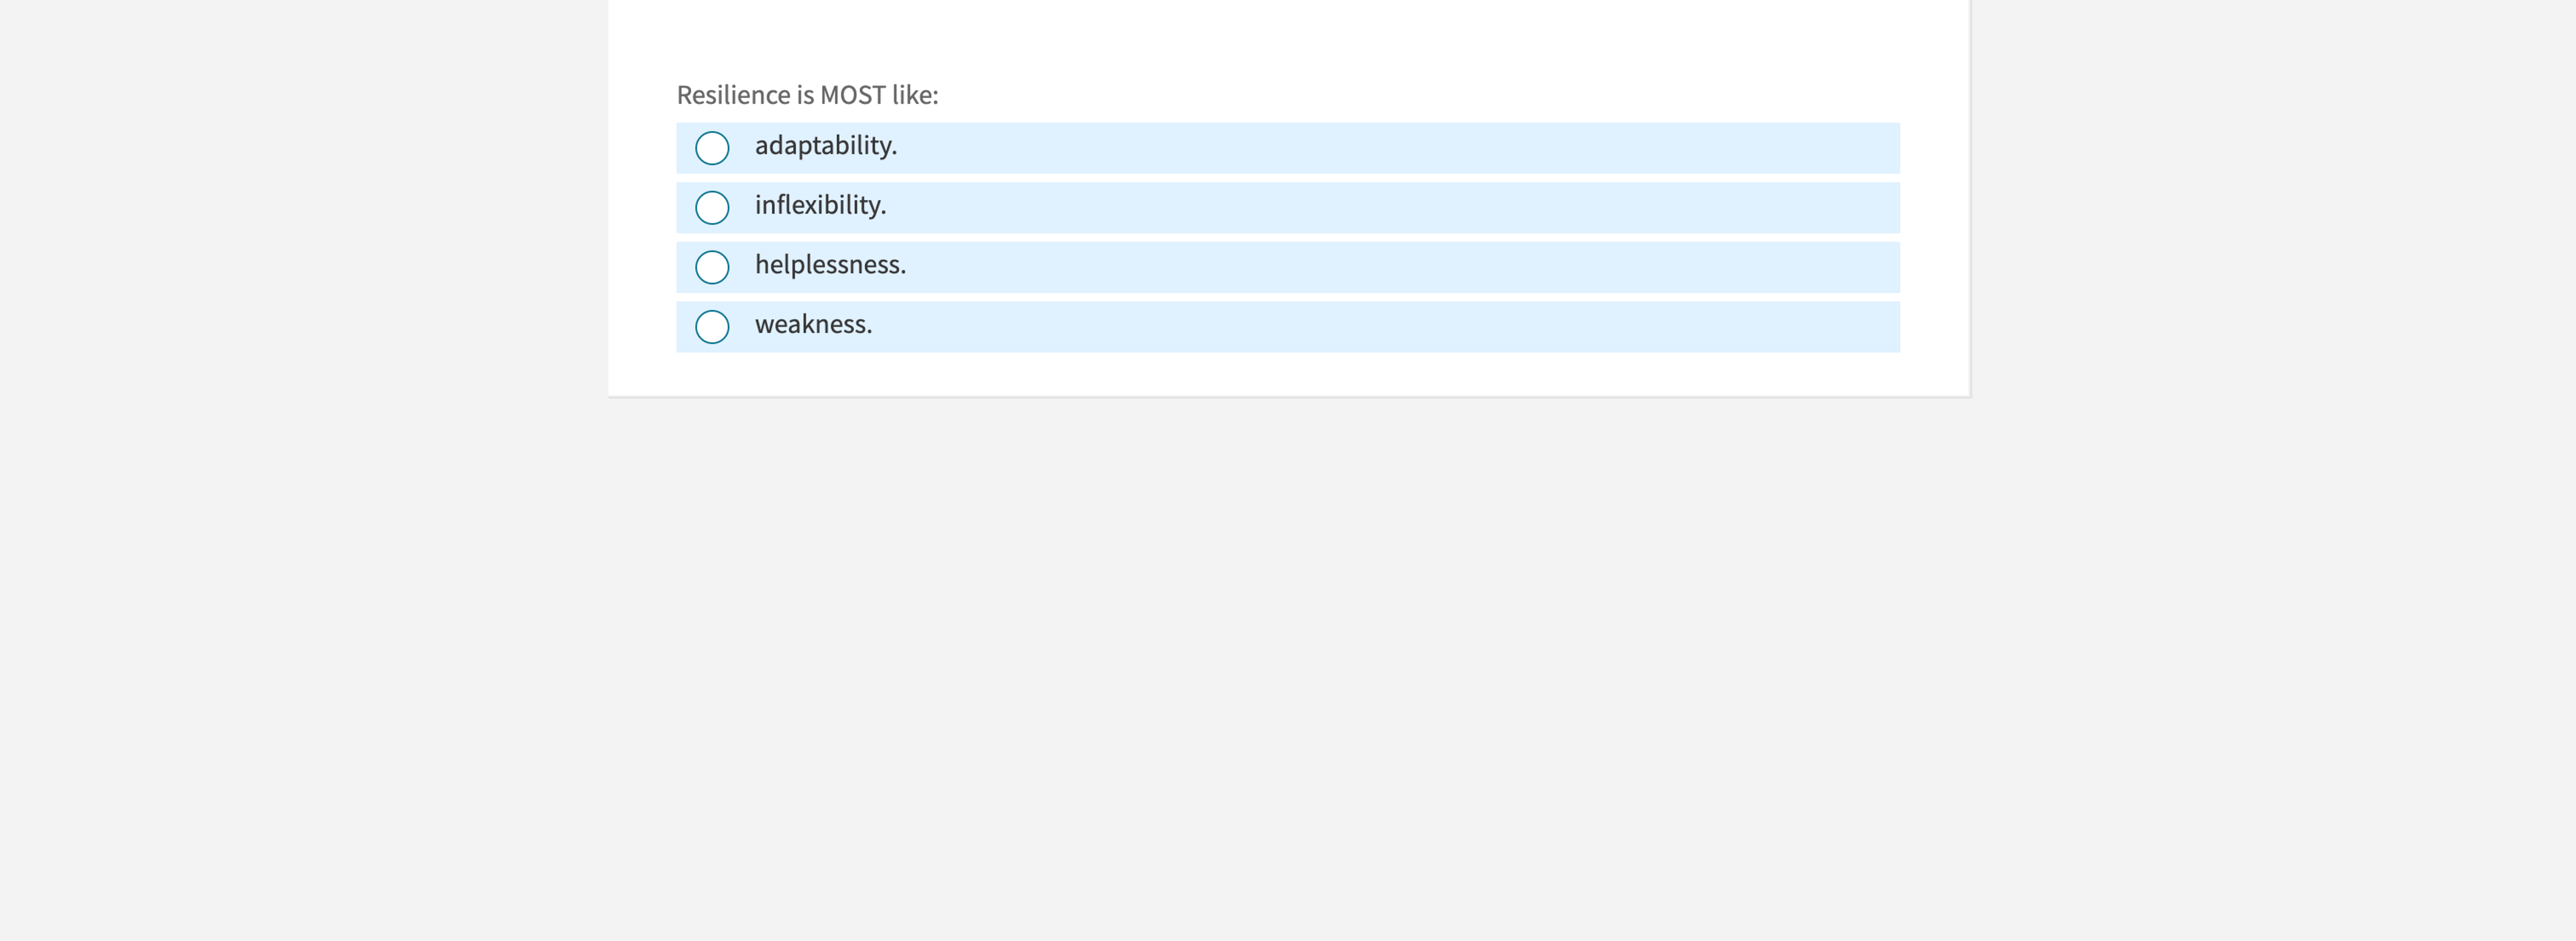Click gray margin left of question card

[x=300, y=200]
